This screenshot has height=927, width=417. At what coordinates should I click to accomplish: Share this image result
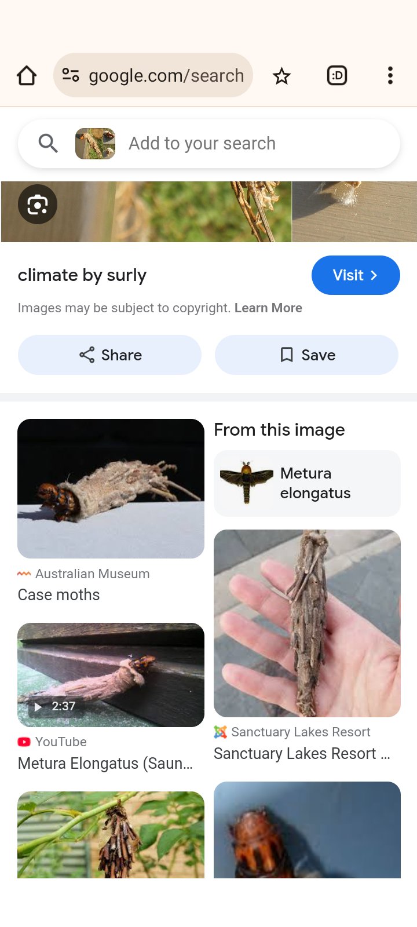click(110, 355)
